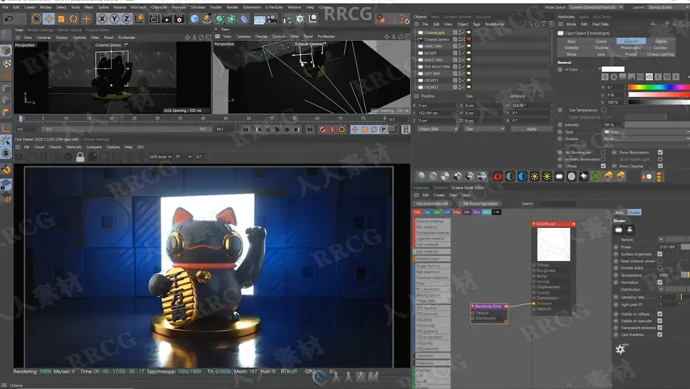The height and width of the screenshot is (389, 690).
Task: Toggle Keep instance power checkbox
Action: 660,261
